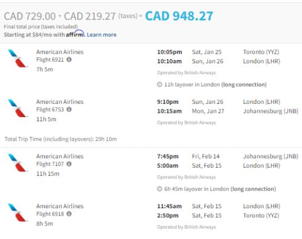Viewport: 302px width, 239px height.
Task: Click American Airlines logo for London-Johannesburg flight
Action: click(17, 108)
